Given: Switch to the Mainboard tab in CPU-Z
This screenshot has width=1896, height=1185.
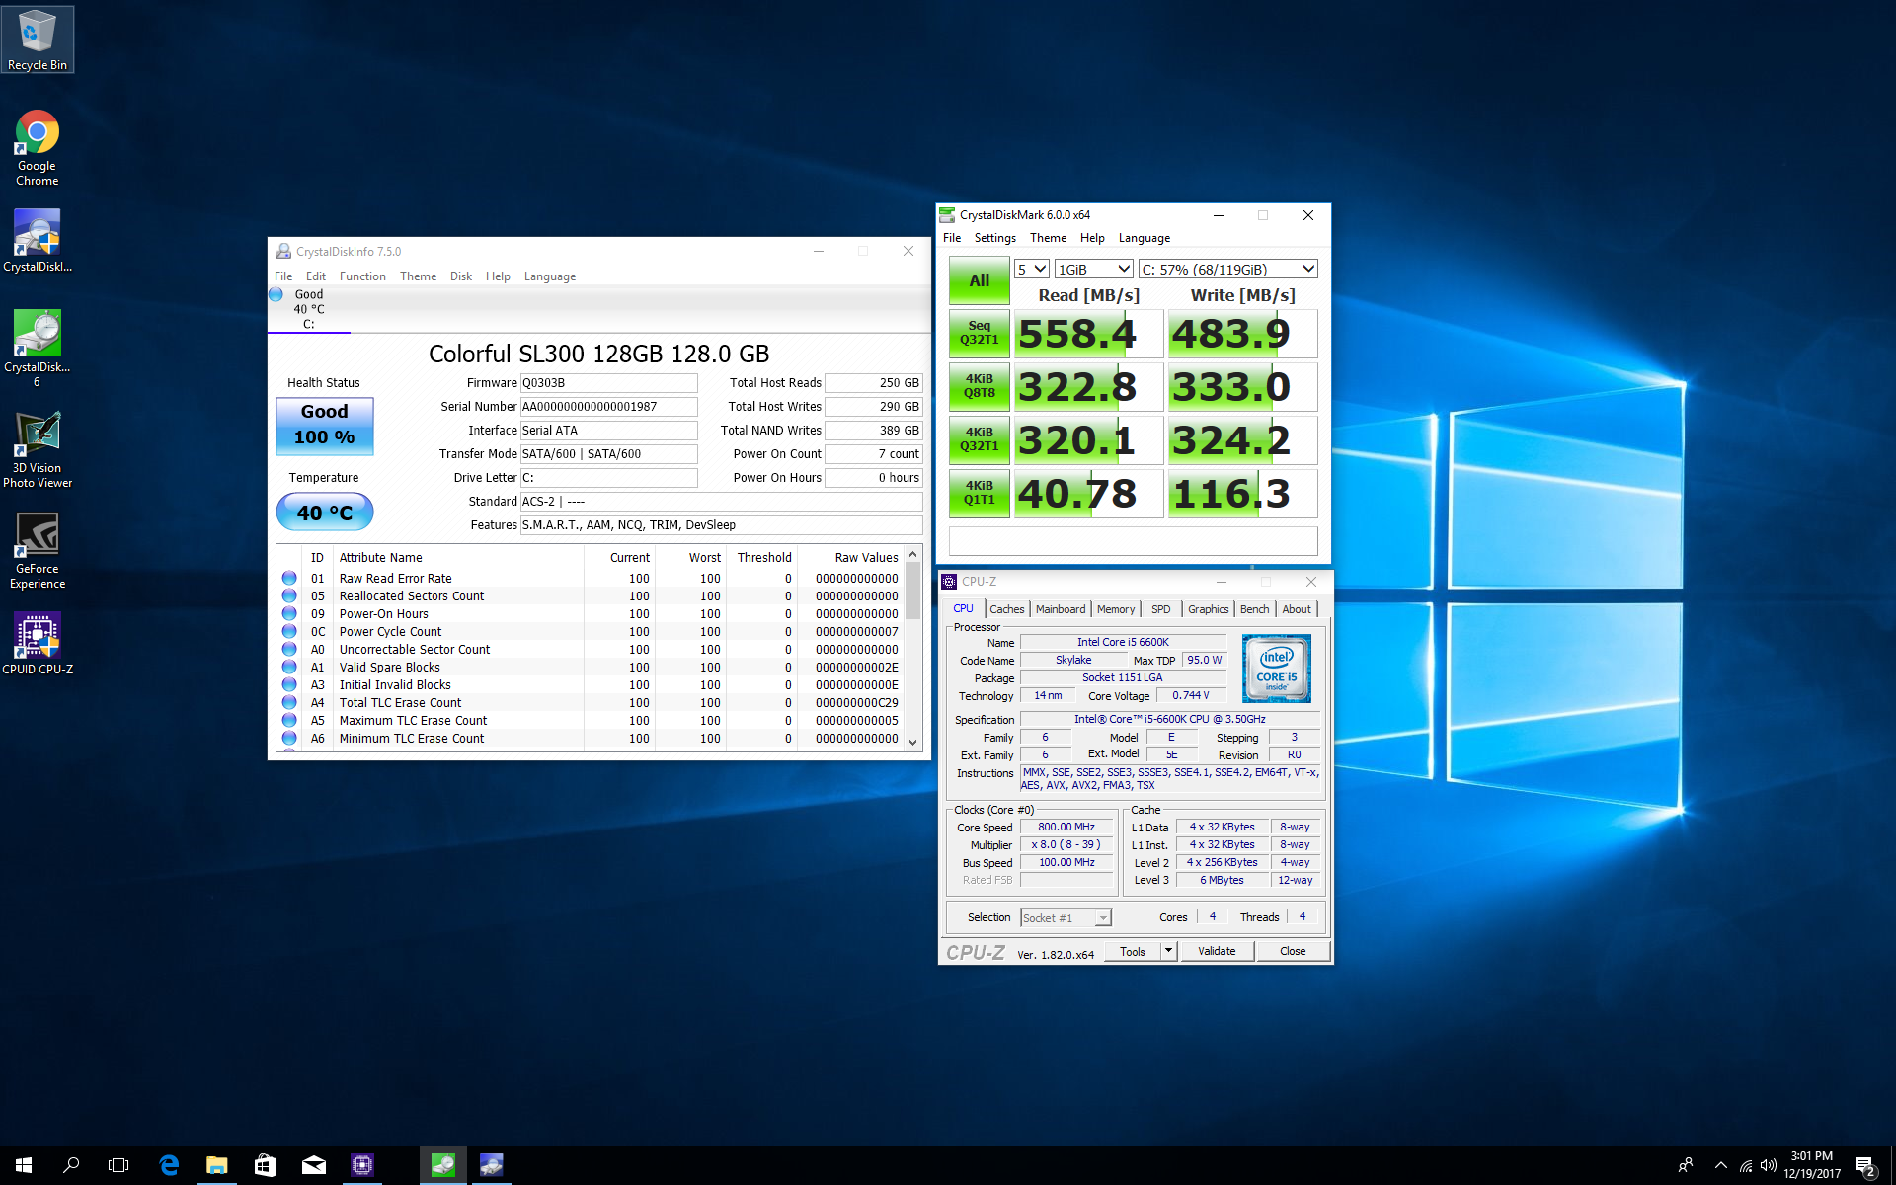Looking at the screenshot, I should [1061, 609].
